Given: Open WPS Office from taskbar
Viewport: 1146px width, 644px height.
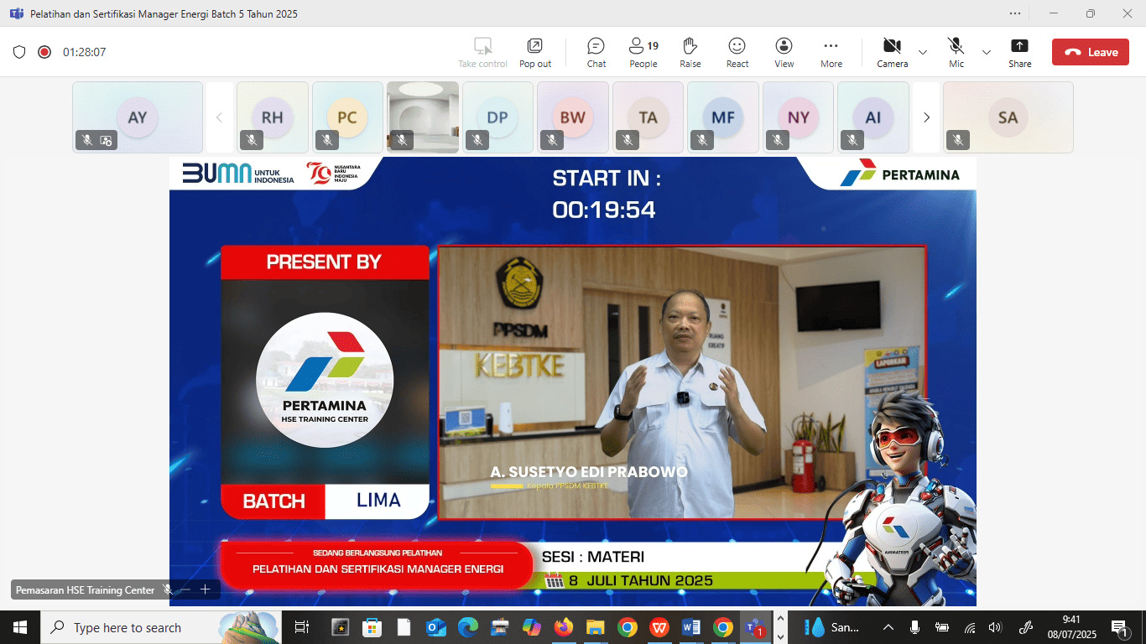Looking at the screenshot, I should tap(659, 627).
